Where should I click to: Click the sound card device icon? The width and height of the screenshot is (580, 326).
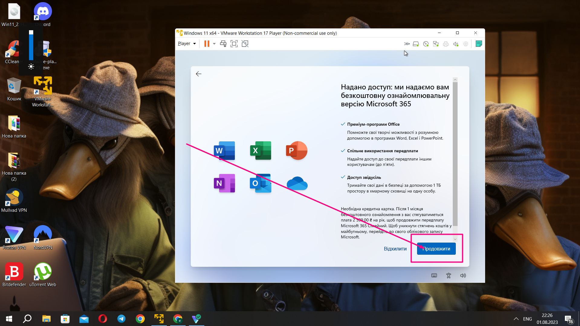click(456, 44)
